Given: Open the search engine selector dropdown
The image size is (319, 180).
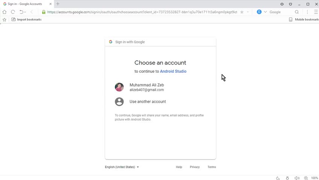Looking at the screenshot, I should [x=265, y=12].
